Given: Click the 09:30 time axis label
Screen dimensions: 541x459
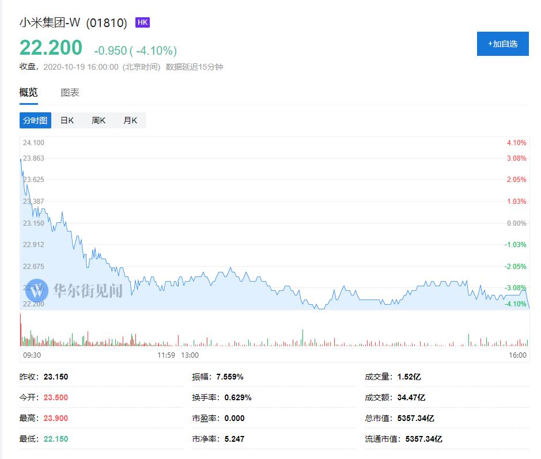Looking at the screenshot, I should pos(32,355).
